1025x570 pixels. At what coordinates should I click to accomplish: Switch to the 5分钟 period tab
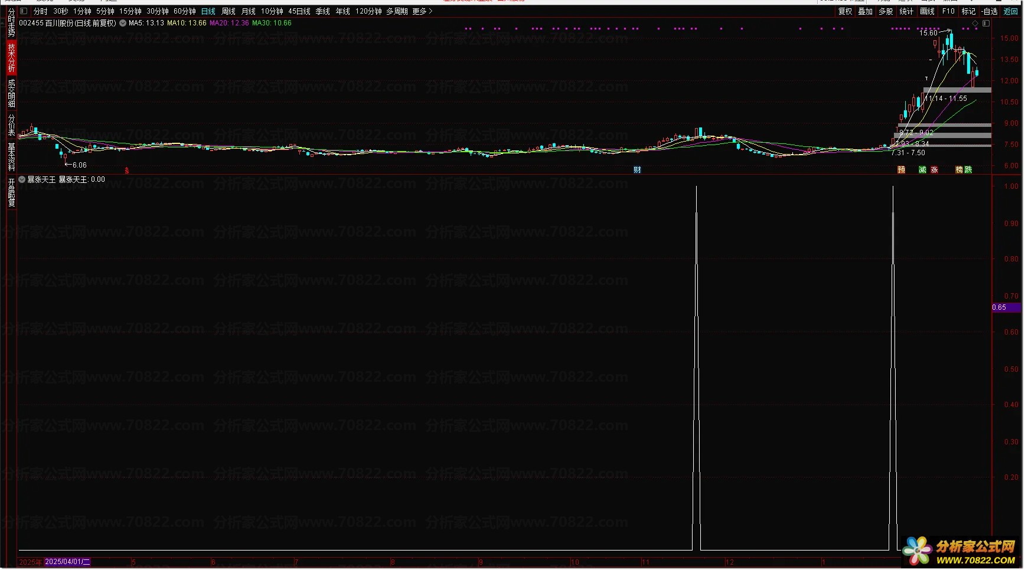[105, 11]
